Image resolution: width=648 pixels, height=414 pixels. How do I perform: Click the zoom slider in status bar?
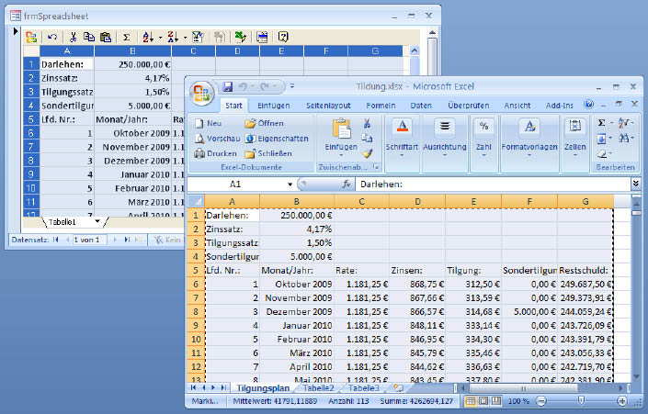(581, 402)
